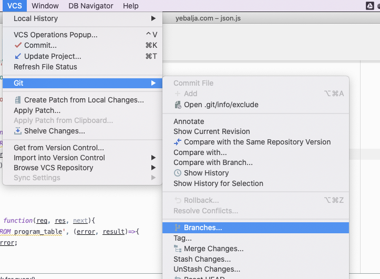The width and height of the screenshot is (380, 279).
Task: Choose Update Project... entry
Action: (x=83, y=56)
